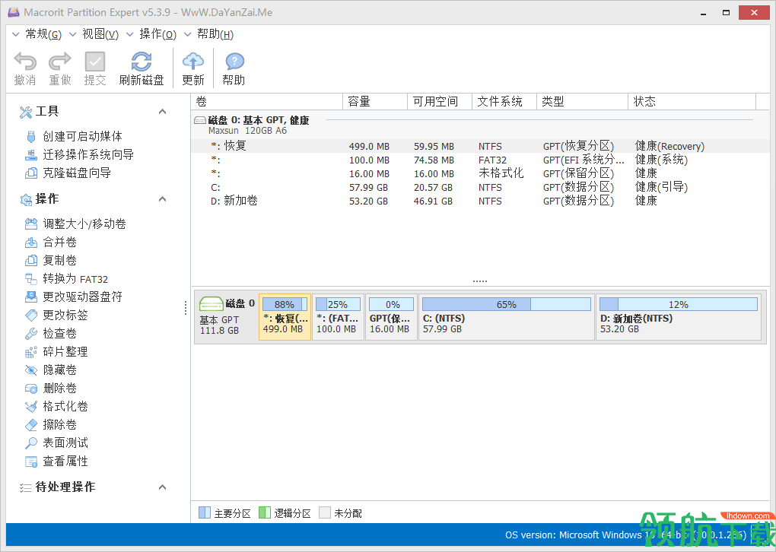Click the 主要分区 legend swatch

click(205, 513)
